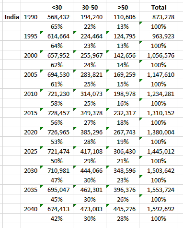Click the 42% cell under 674,413
183x228 pixels.
tap(57, 218)
